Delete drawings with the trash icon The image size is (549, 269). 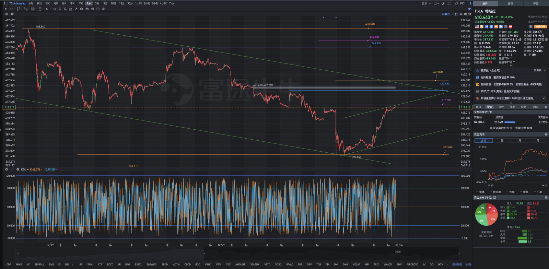[x=93, y=9]
